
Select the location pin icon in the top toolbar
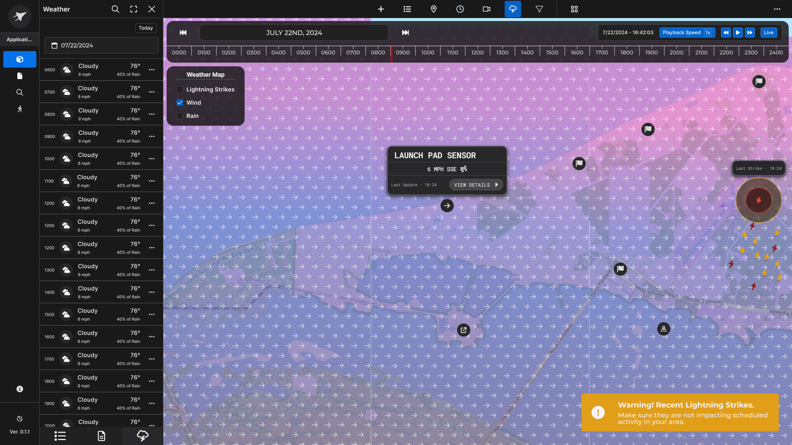[x=434, y=9]
